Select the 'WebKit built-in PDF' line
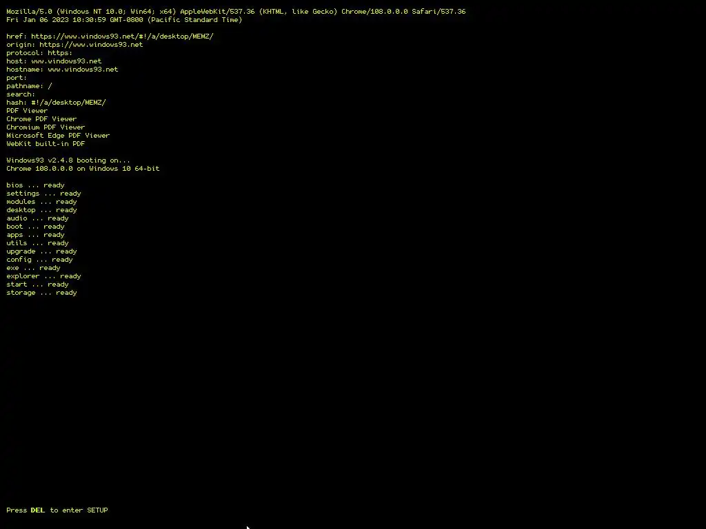 point(46,144)
